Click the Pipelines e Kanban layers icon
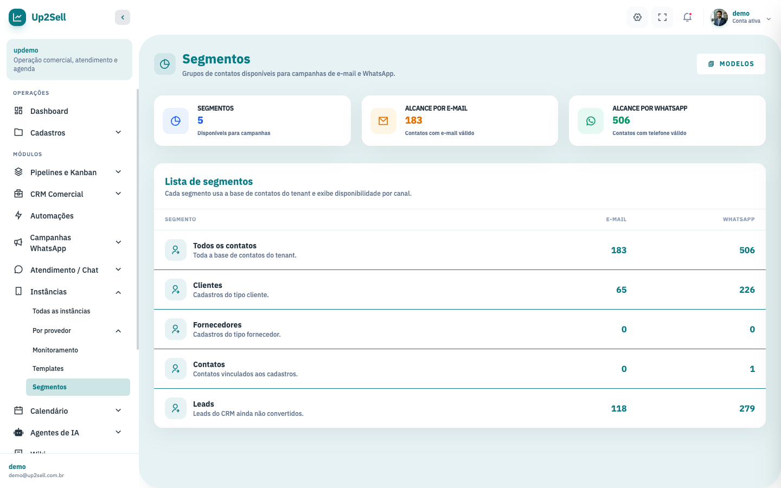The height and width of the screenshot is (488, 781). (18, 172)
